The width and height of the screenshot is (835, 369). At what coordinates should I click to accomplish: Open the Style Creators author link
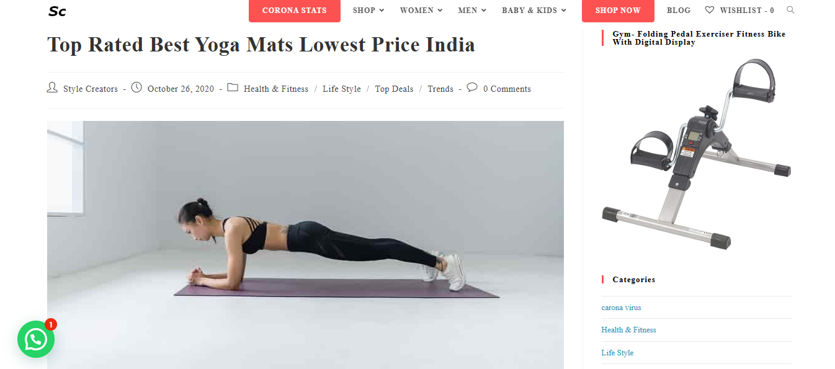coord(91,89)
